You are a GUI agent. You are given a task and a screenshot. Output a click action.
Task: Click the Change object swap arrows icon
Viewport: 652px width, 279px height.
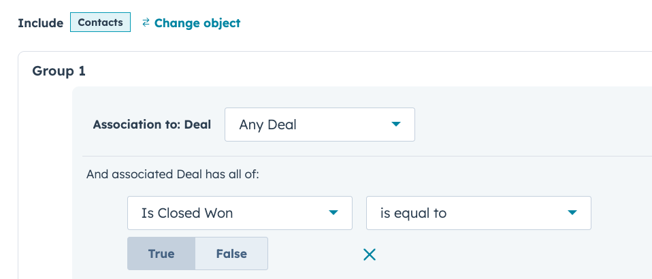(146, 22)
